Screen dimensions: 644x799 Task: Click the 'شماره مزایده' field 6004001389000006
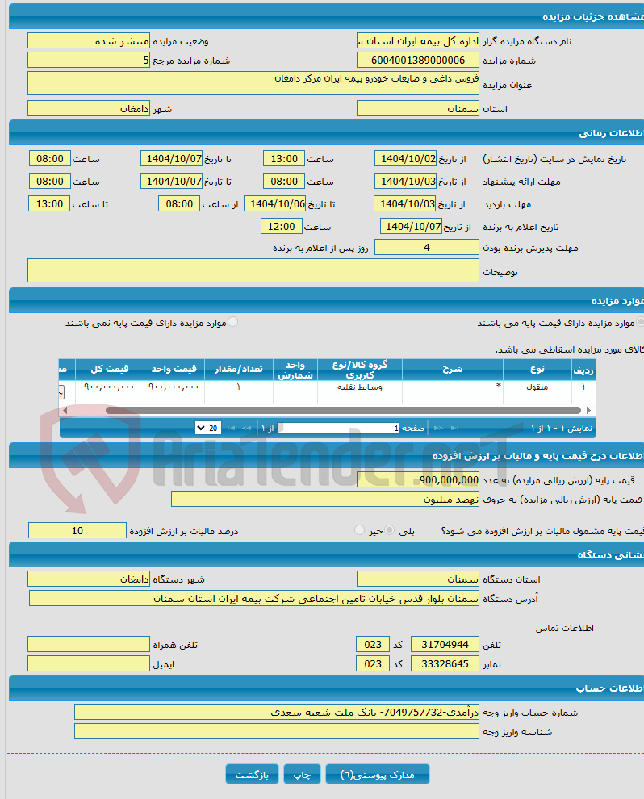pyautogui.click(x=418, y=61)
